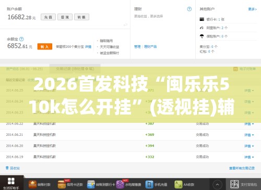Click the orange 转入 button
This screenshot has height=190, width=261.
tap(45, 46)
